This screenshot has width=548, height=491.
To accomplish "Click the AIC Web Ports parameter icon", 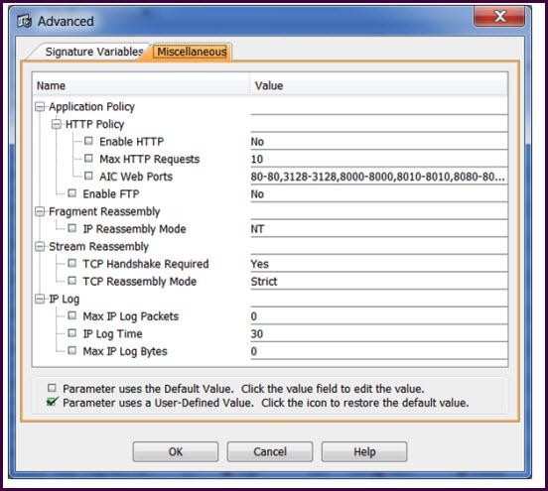I will 88,176.
